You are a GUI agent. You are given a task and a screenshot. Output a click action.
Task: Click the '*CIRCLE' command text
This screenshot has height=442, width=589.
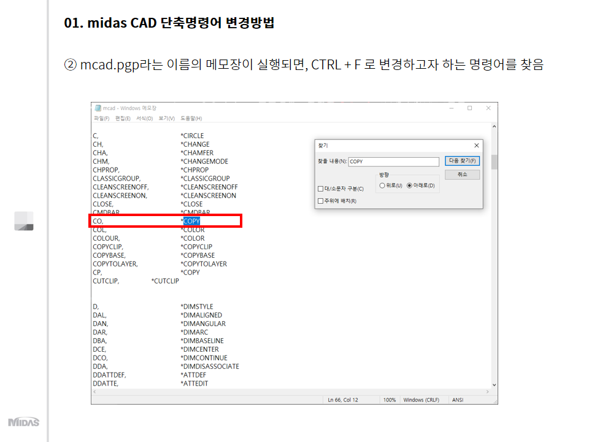[192, 136]
